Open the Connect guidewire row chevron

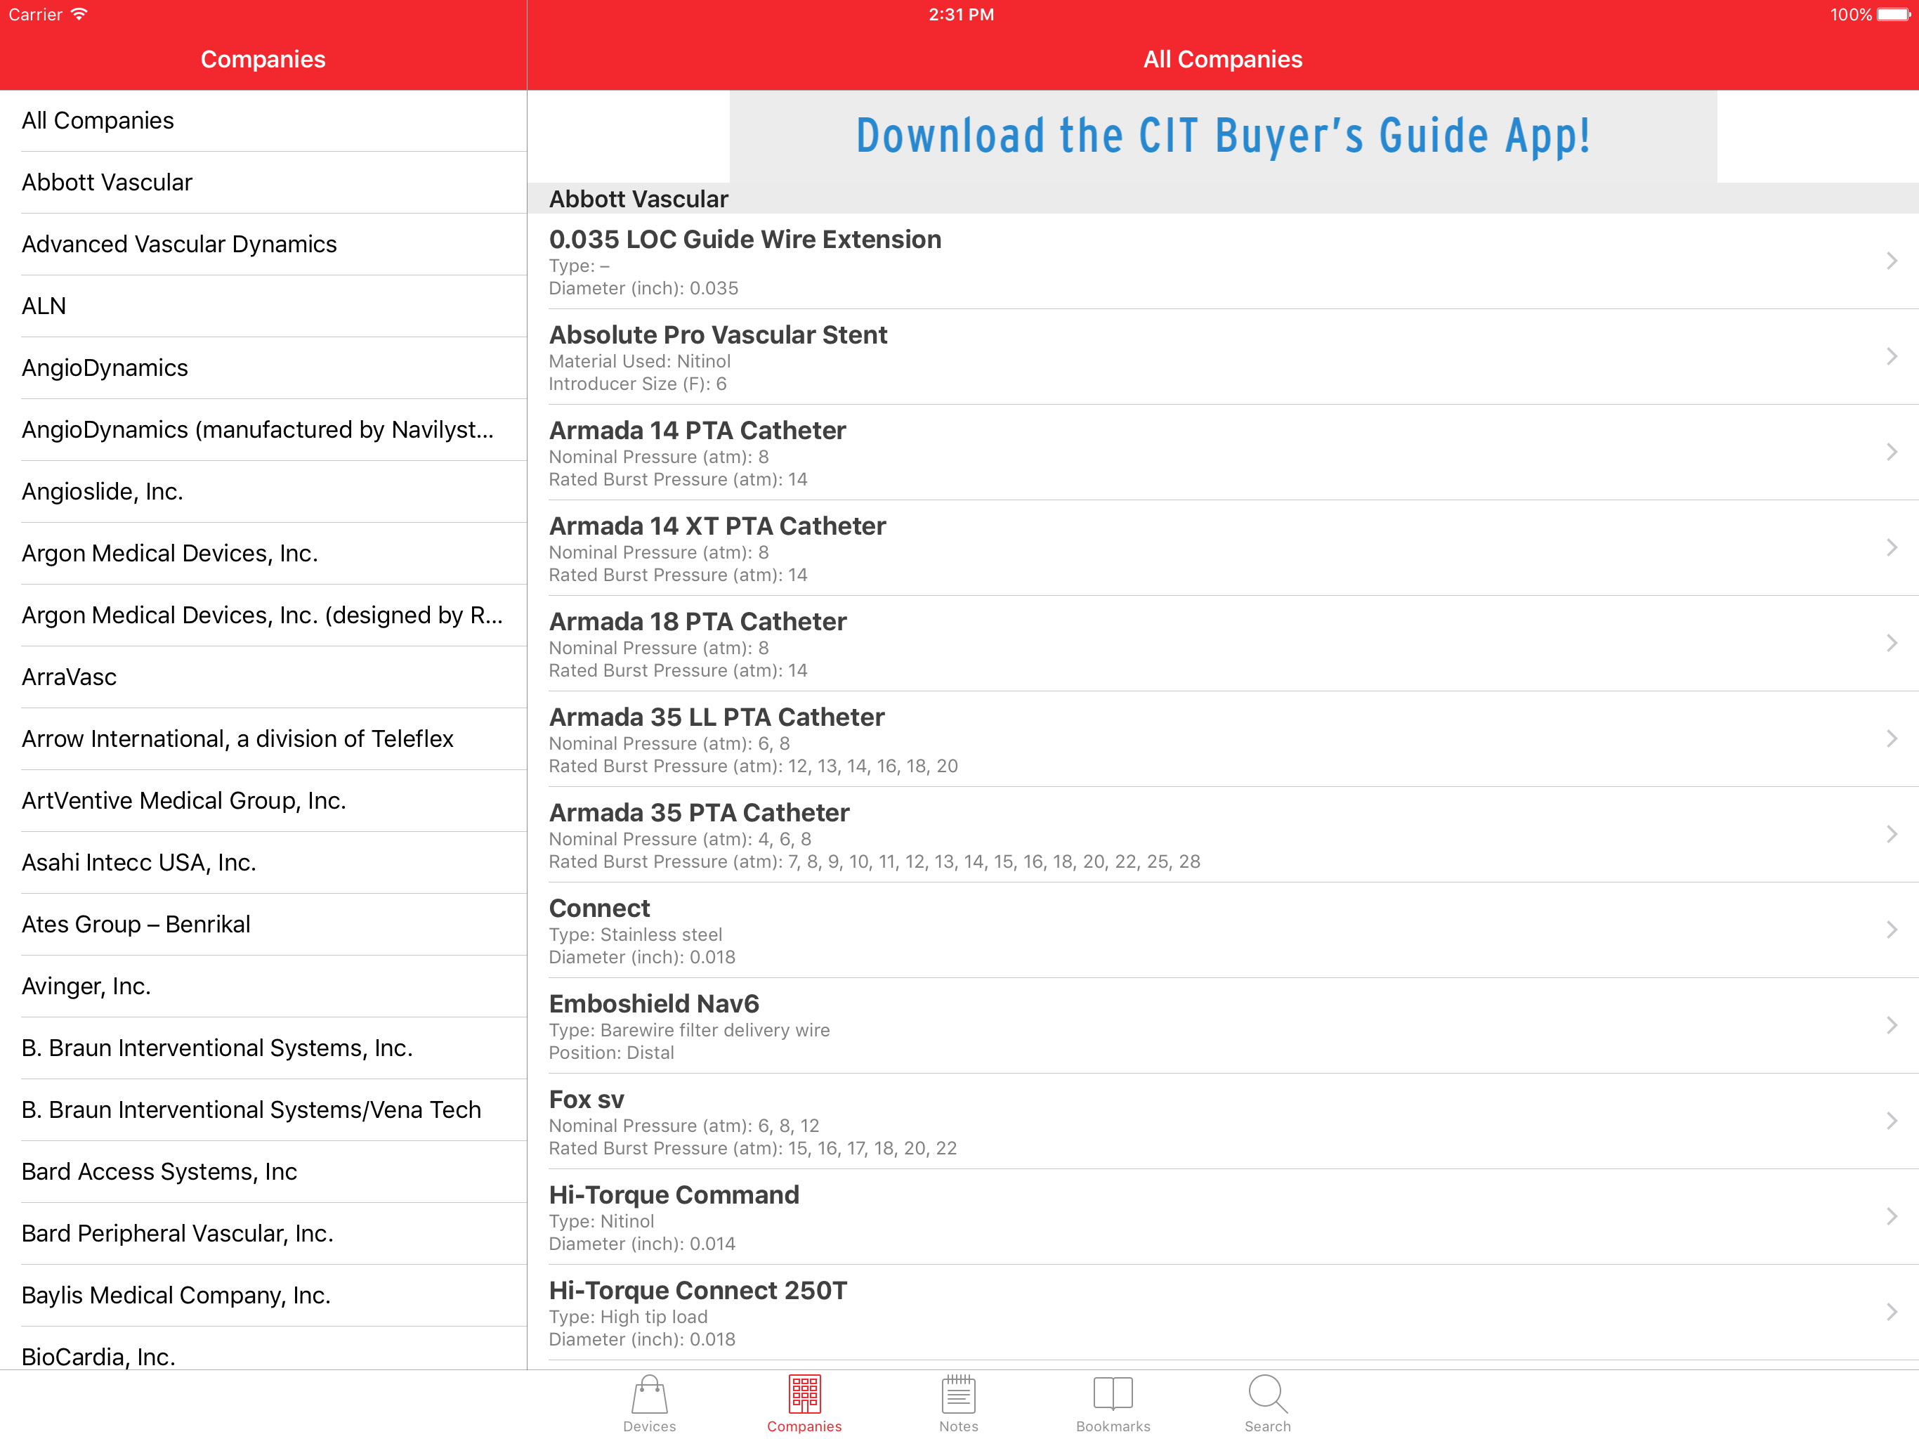(1892, 930)
